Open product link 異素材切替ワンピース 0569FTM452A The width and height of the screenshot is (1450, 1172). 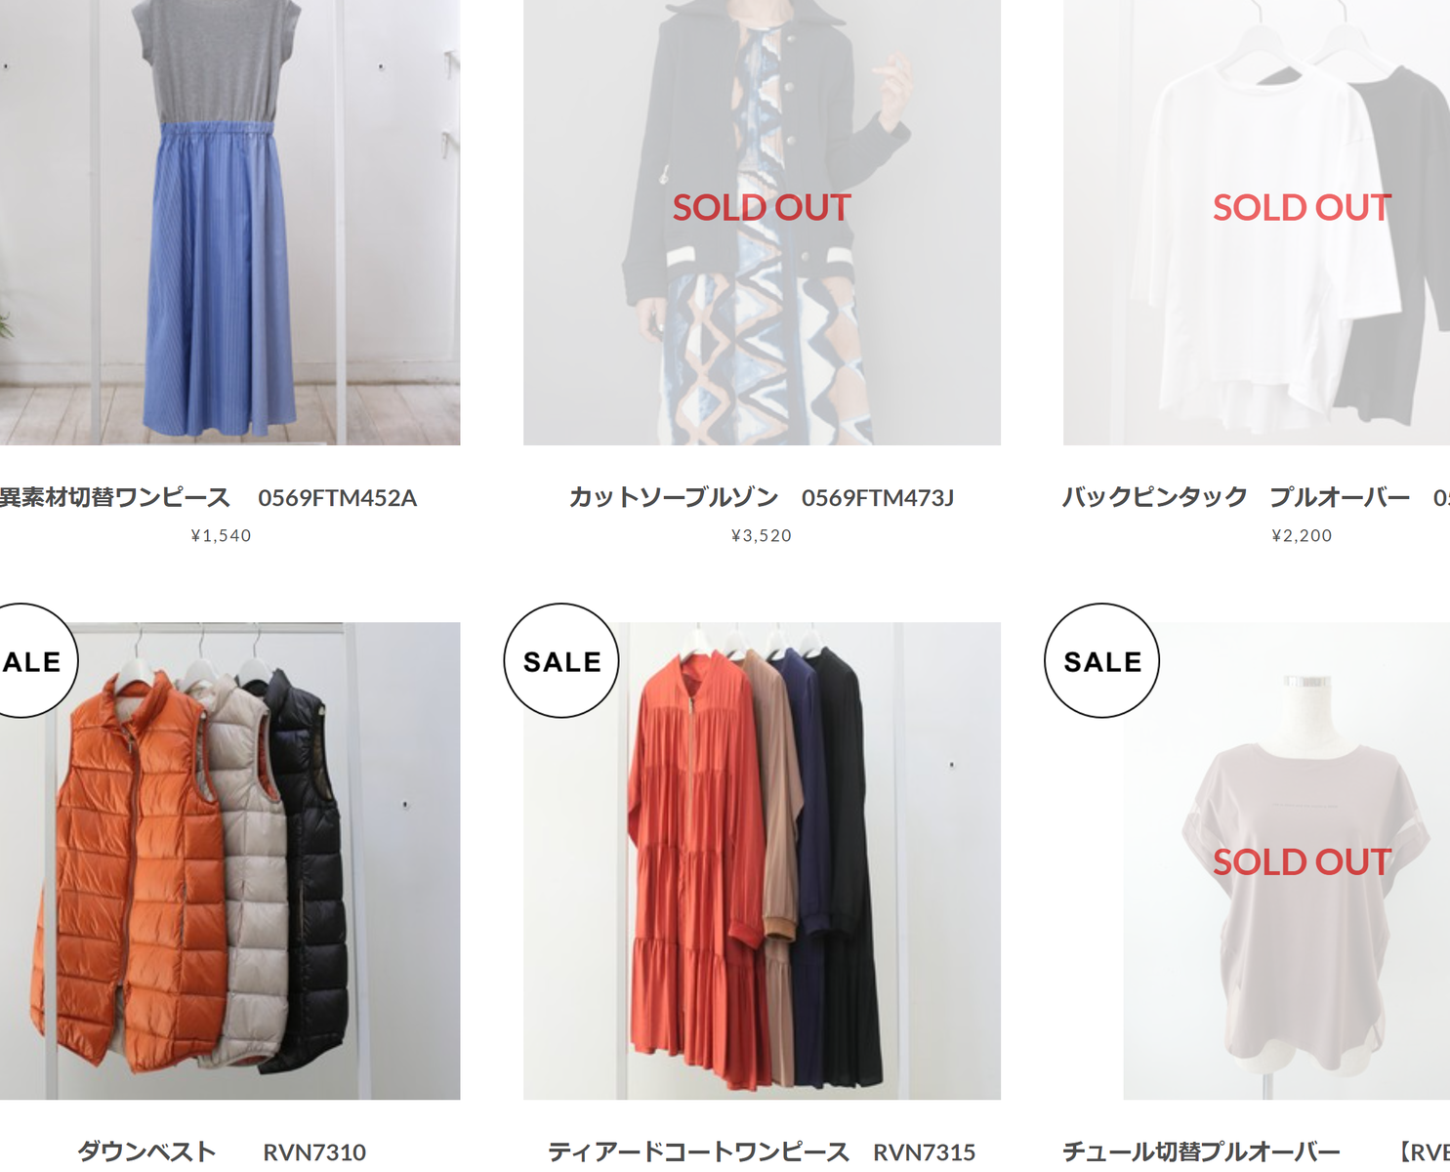tap(208, 497)
